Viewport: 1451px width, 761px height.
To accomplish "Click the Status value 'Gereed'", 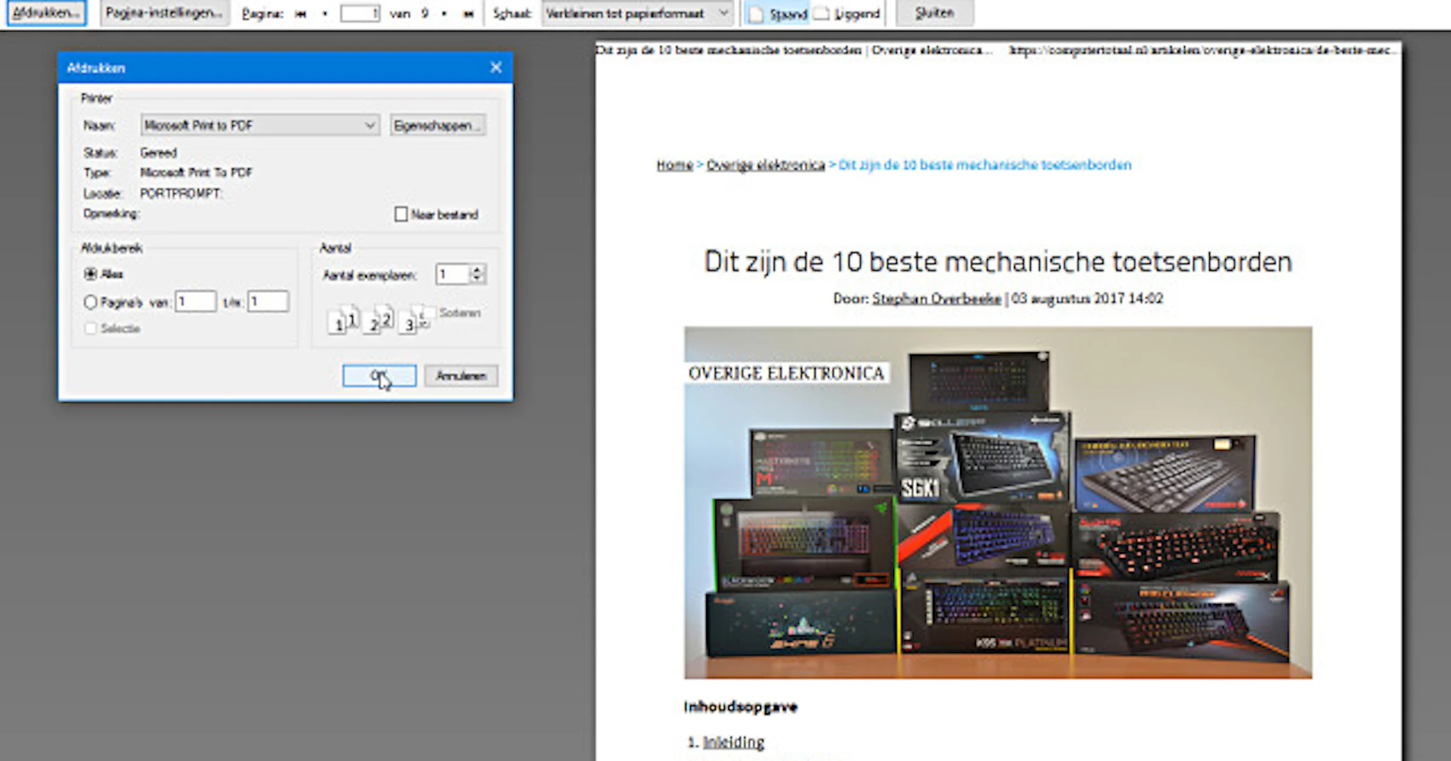I will tap(158, 153).
